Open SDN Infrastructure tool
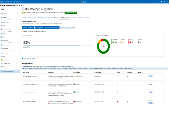 pyautogui.click(x=5, y=45)
